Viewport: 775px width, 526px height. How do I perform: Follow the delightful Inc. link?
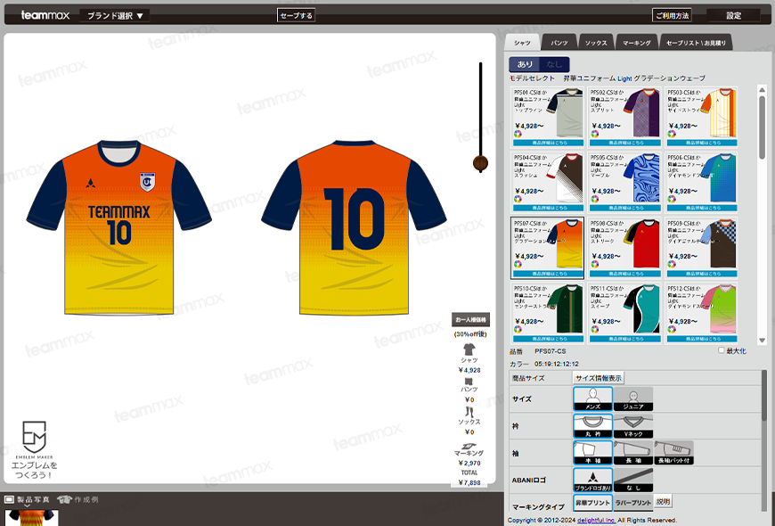click(x=596, y=520)
